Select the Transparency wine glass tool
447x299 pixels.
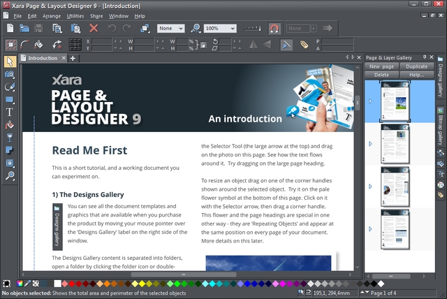(x=9, y=138)
